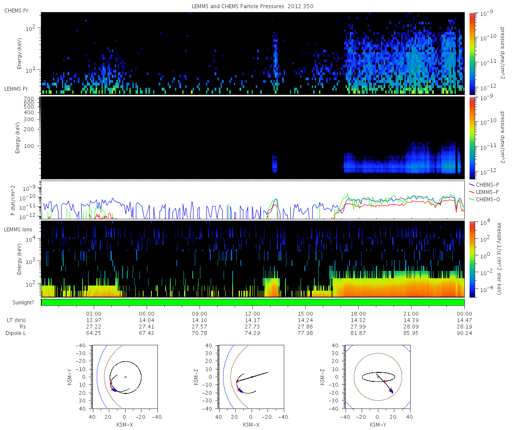Click the LT value 13.97
The height and width of the screenshot is (430, 516).
pos(94,320)
